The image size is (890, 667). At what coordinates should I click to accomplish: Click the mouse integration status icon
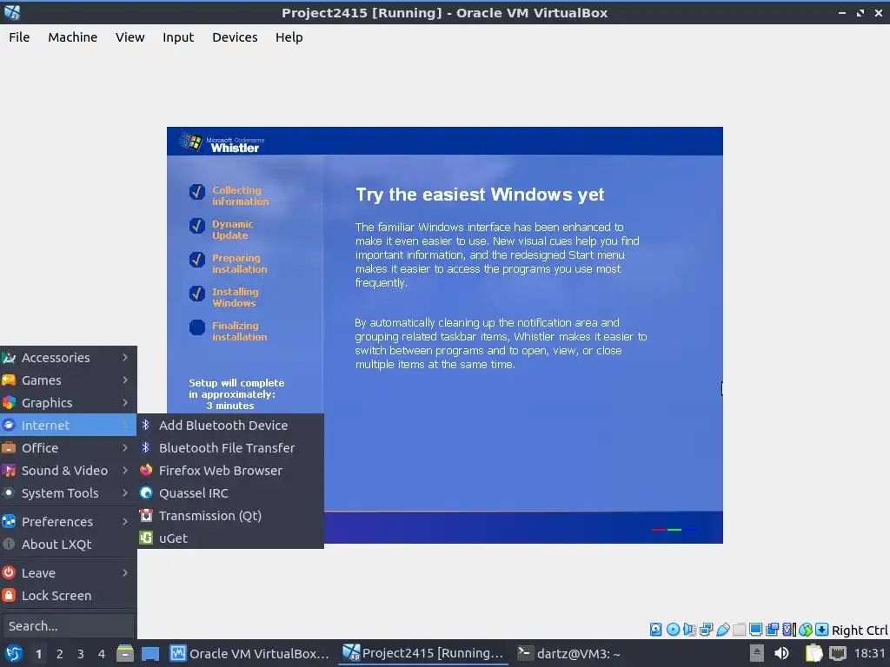[806, 630]
